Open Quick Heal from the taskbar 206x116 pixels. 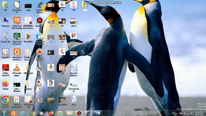(x=14, y=113)
